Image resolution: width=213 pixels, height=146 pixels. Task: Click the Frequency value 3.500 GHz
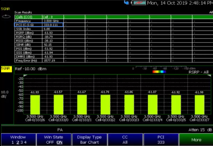click(x=51, y=21)
